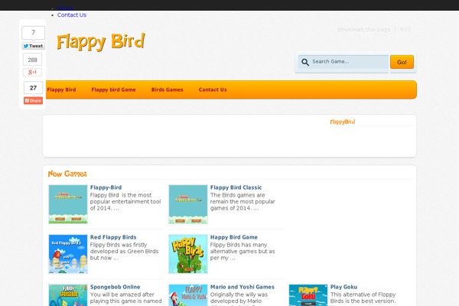This screenshot has height=306, width=459.
Task: Open the Happy Birds game thumbnail
Action: (188, 254)
